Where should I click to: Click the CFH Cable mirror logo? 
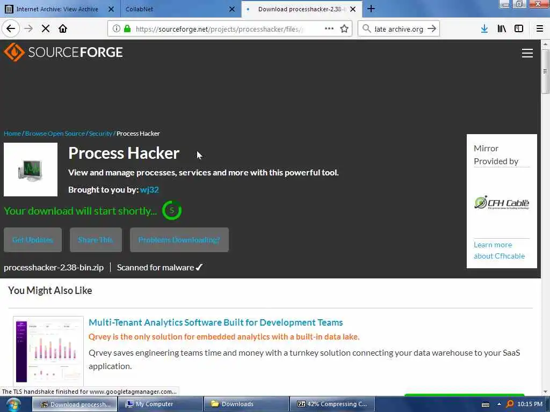502,202
